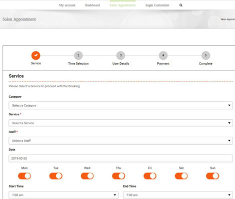Click the Service step checkmark circle
This screenshot has width=235, height=199.
[x=36, y=55]
